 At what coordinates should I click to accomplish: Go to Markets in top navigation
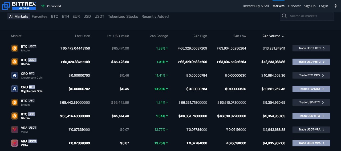278,6
